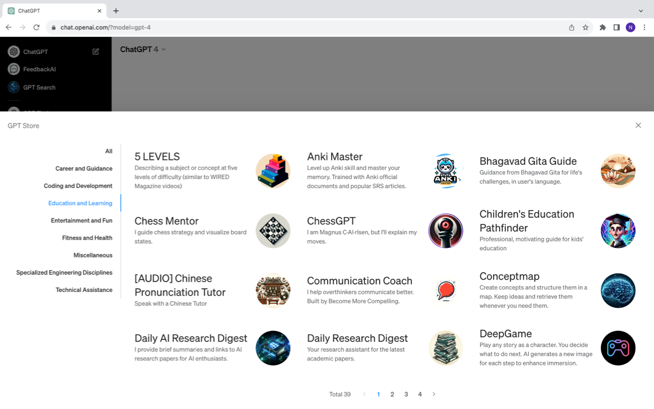Image resolution: width=654 pixels, height=409 pixels.
Task: Open the Bhagavad Gita Guide title
Action: click(x=528, y=162)
